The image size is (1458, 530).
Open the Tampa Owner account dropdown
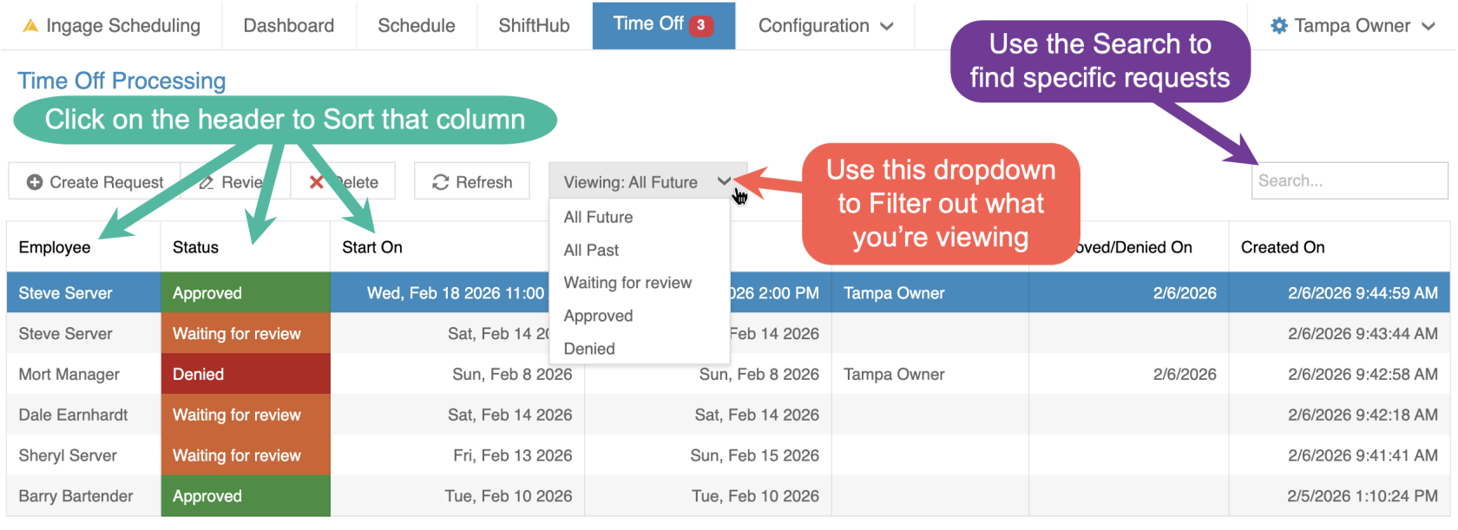click(1352, 26)
